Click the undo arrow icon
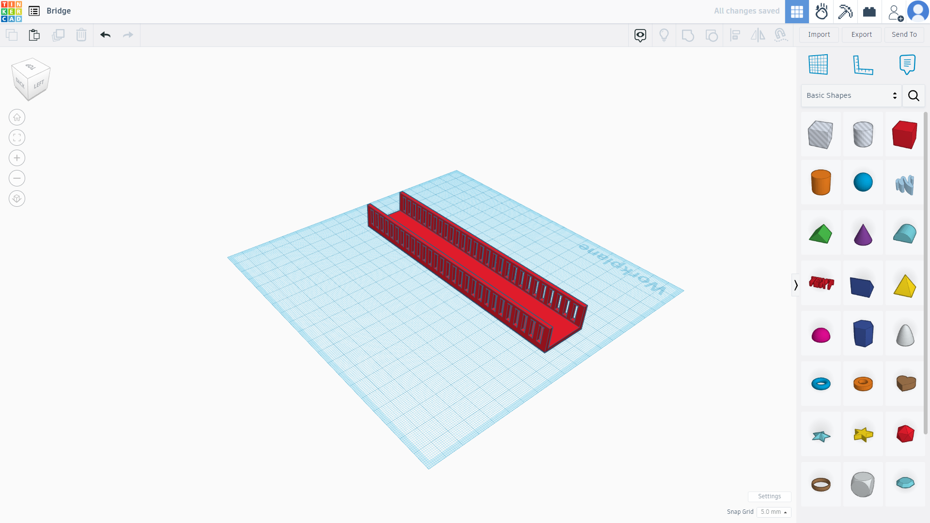930x523 pixels. point(105,35)
